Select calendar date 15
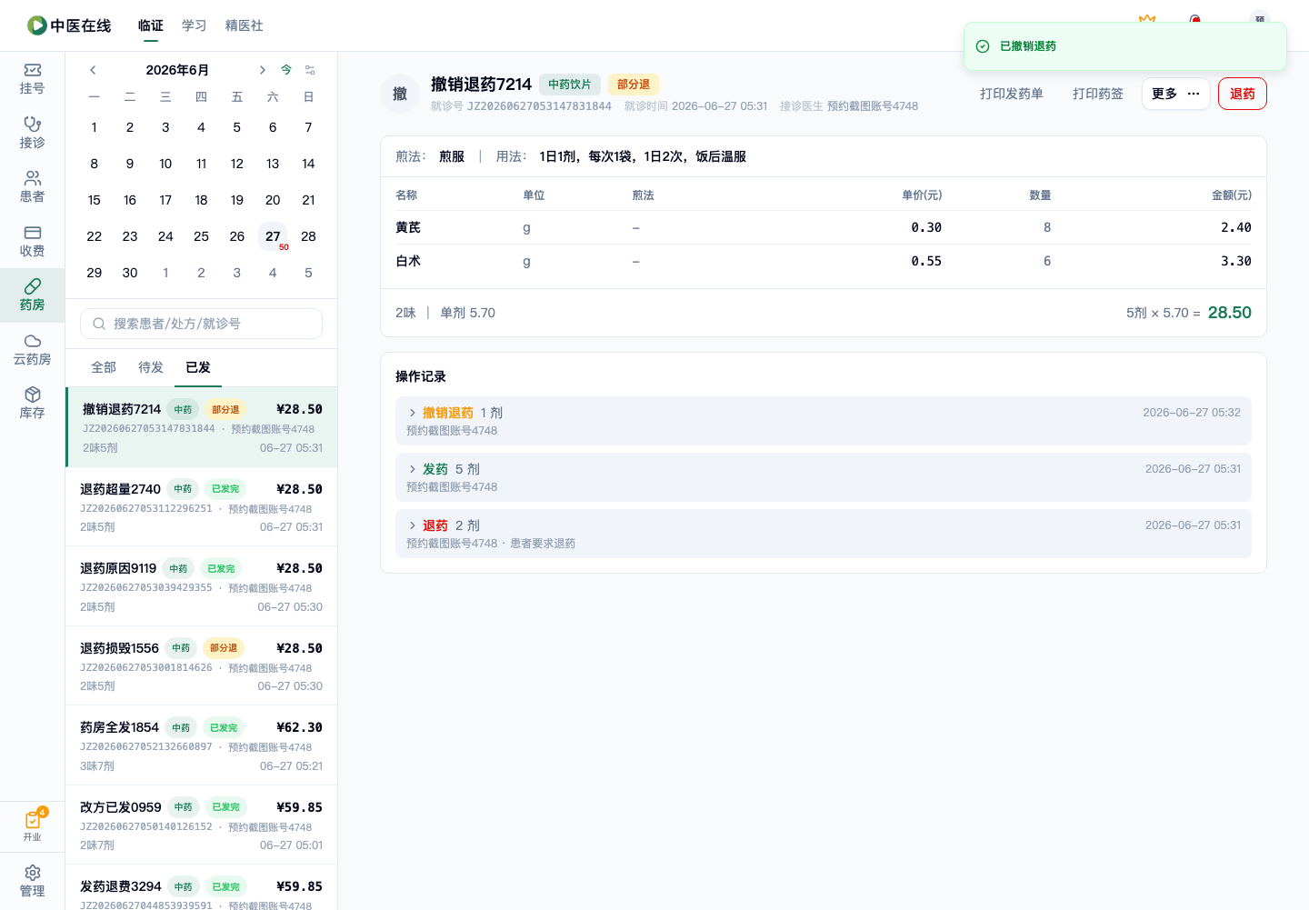The width and height of the screenshot is (1309, 910). coord(94,200)
